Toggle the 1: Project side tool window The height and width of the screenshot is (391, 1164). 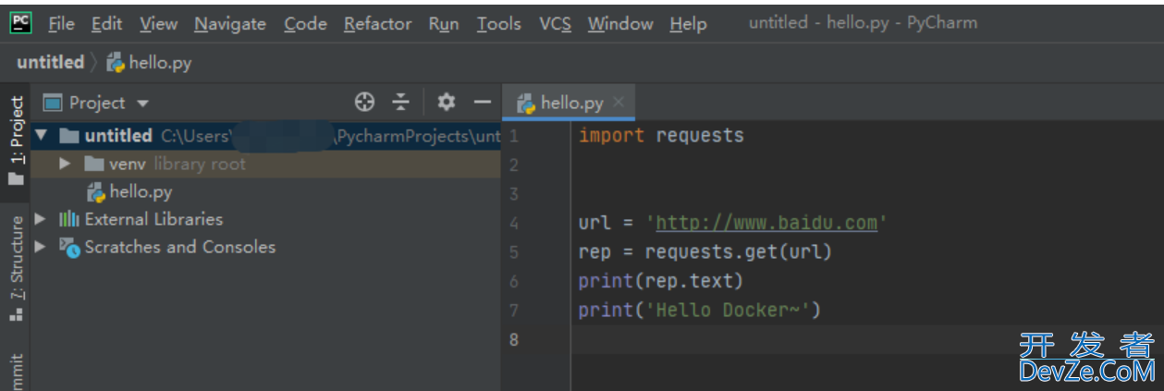(16, 139)
